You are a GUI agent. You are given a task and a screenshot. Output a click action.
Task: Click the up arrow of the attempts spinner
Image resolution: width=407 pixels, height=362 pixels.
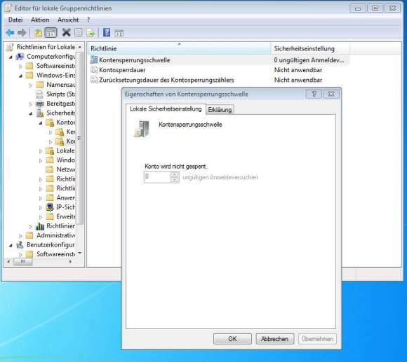(x=175, y=174)
